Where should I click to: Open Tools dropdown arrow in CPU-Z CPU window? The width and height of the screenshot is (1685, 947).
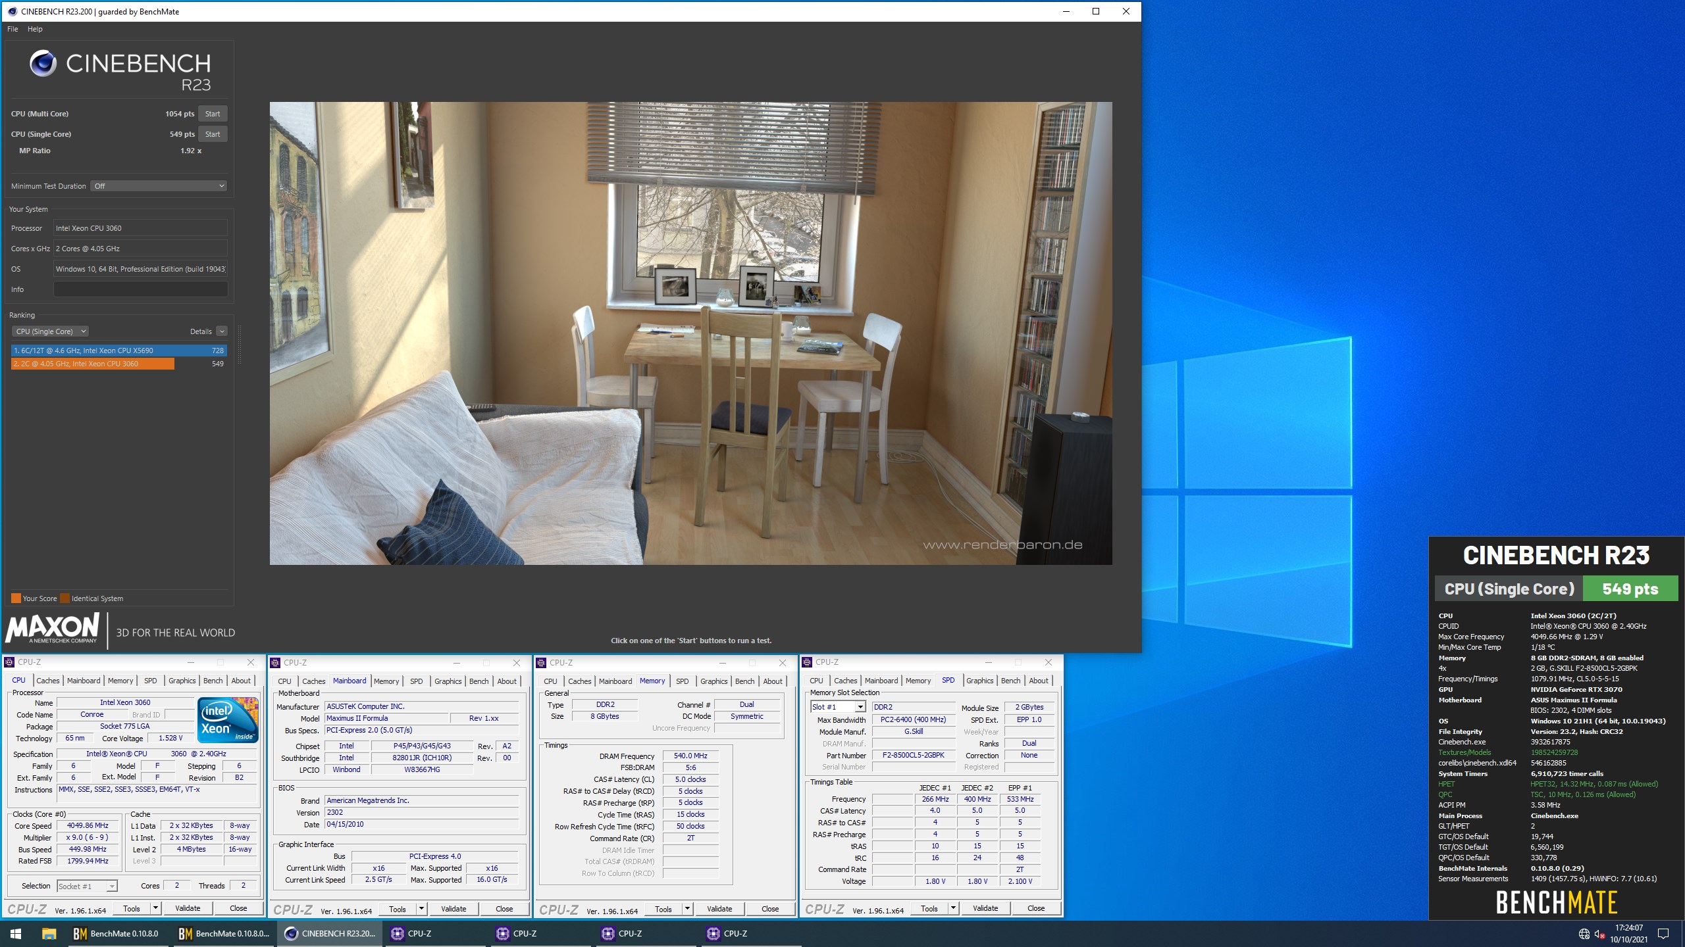pyautogui.click(x=156, y=908)
